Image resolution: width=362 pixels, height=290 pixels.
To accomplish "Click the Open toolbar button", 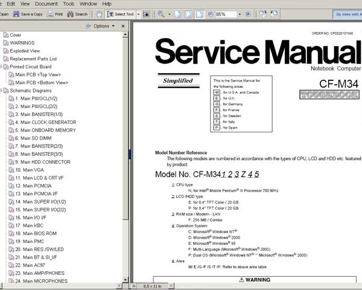I will (x=4, y=14).
